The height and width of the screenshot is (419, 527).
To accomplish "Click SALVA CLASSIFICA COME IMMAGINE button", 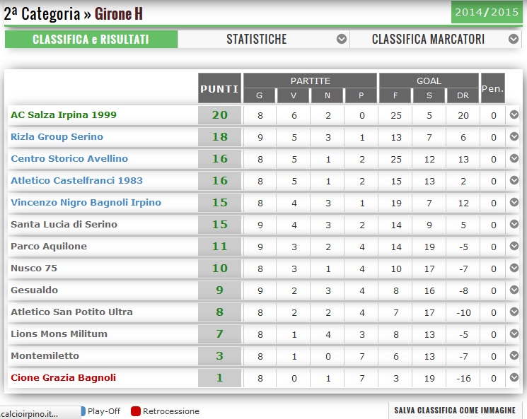I will [456, 411].
